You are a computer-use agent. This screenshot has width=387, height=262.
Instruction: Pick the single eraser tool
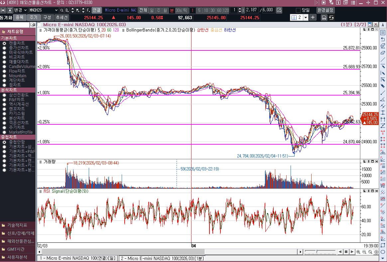coord(383,52)
